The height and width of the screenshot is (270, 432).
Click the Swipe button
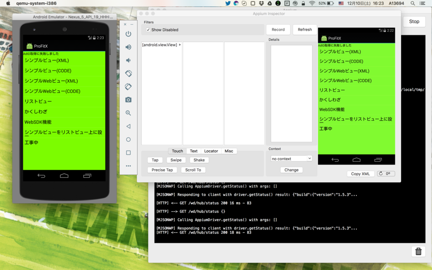tap(176, 160)
